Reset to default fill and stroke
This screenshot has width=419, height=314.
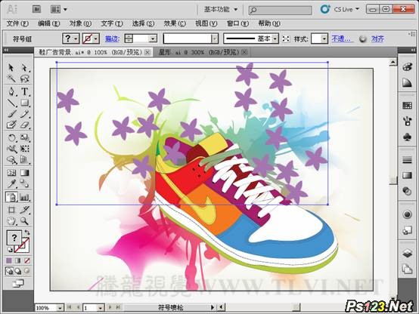coord(10,250)
